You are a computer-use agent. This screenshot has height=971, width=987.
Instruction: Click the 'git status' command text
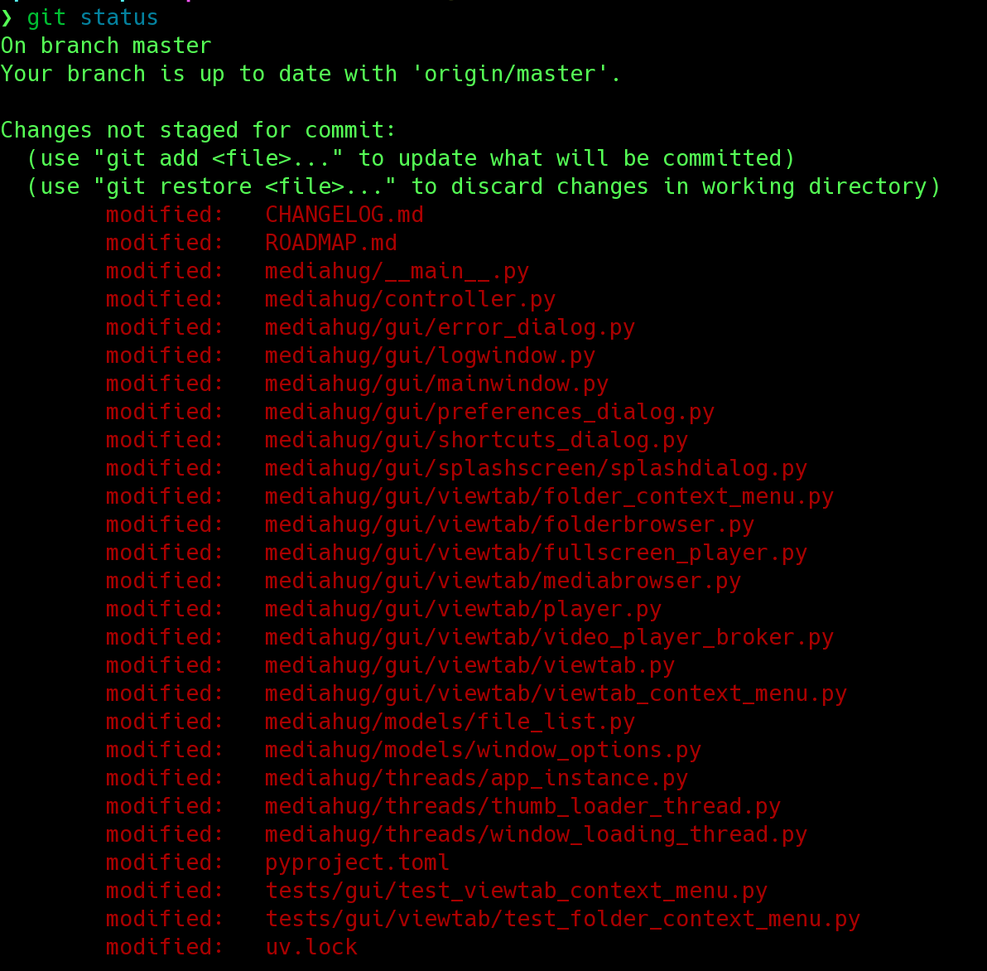92,17
